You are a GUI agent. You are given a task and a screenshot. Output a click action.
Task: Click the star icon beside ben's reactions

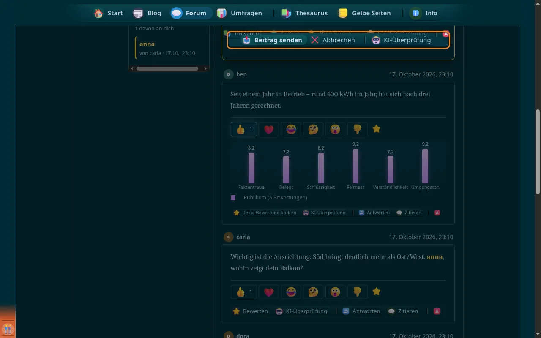[x=377, y=129]
